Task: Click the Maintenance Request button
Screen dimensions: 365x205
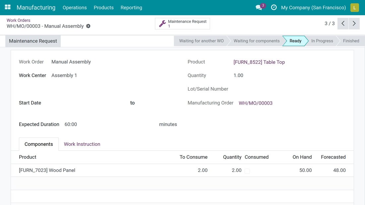Action: coord(33,41)
